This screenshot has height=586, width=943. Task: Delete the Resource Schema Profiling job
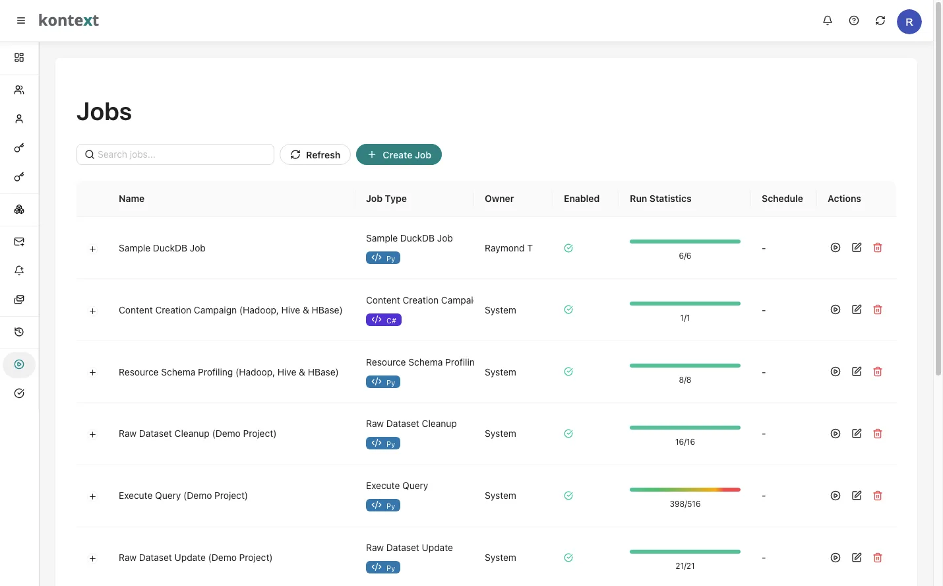click(x=877, y=372)
